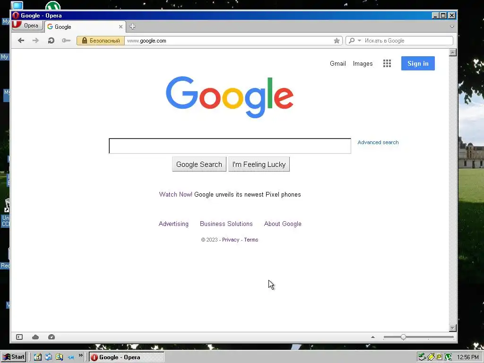Click the uTorrent tray icon

[x=448, y=357]
